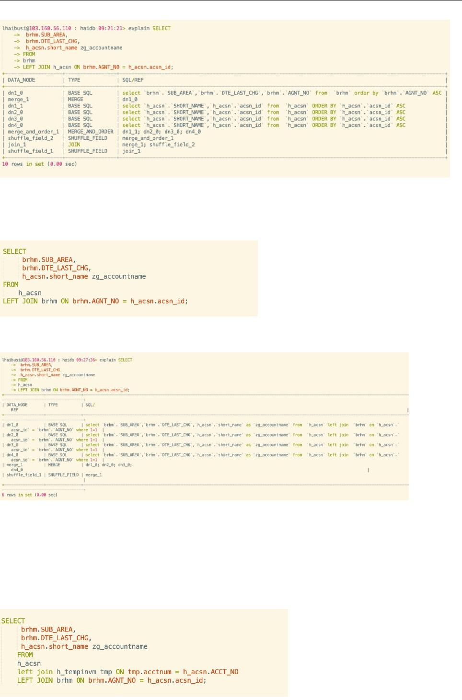Click the SHUFFLE_FIELD cell in the six-row table
462x700 pixels.
(x=63, y=475)
